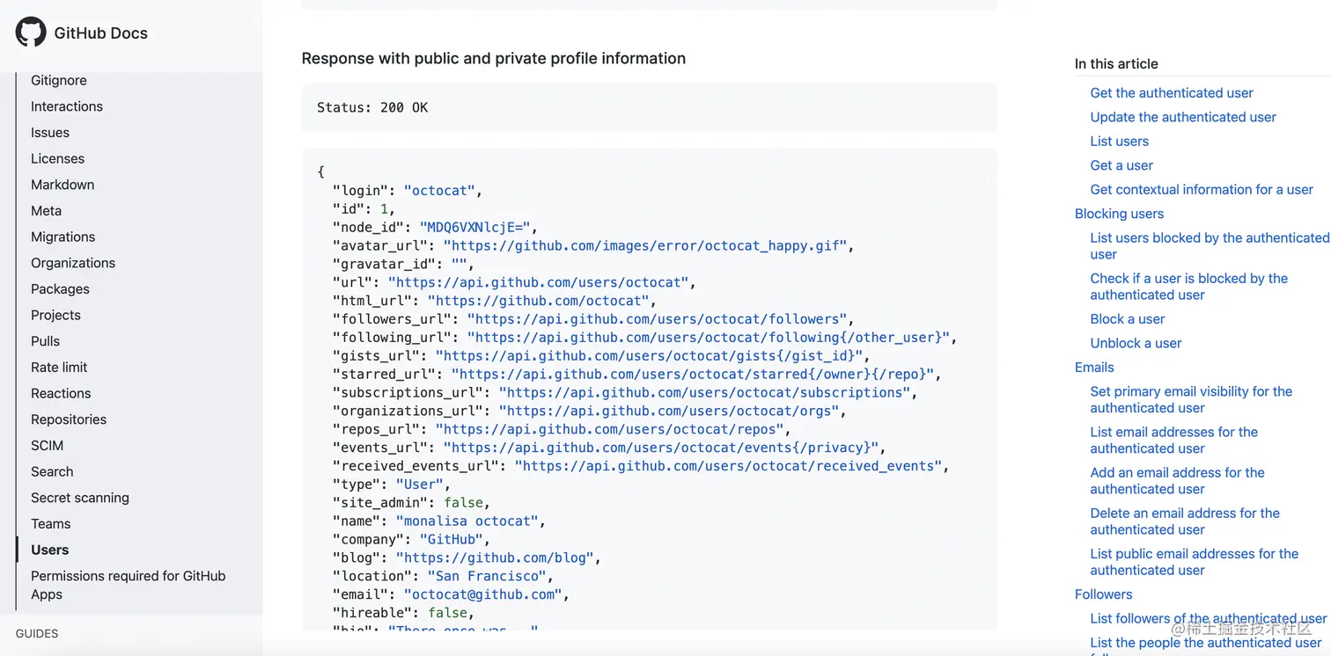
Task: Click the avatar_url octocat_happy.gif value
Action: tap(645, 245)
